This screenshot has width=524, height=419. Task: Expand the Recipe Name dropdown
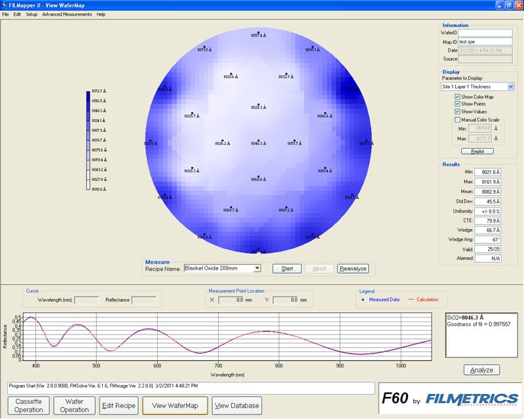tap(257, 268)
